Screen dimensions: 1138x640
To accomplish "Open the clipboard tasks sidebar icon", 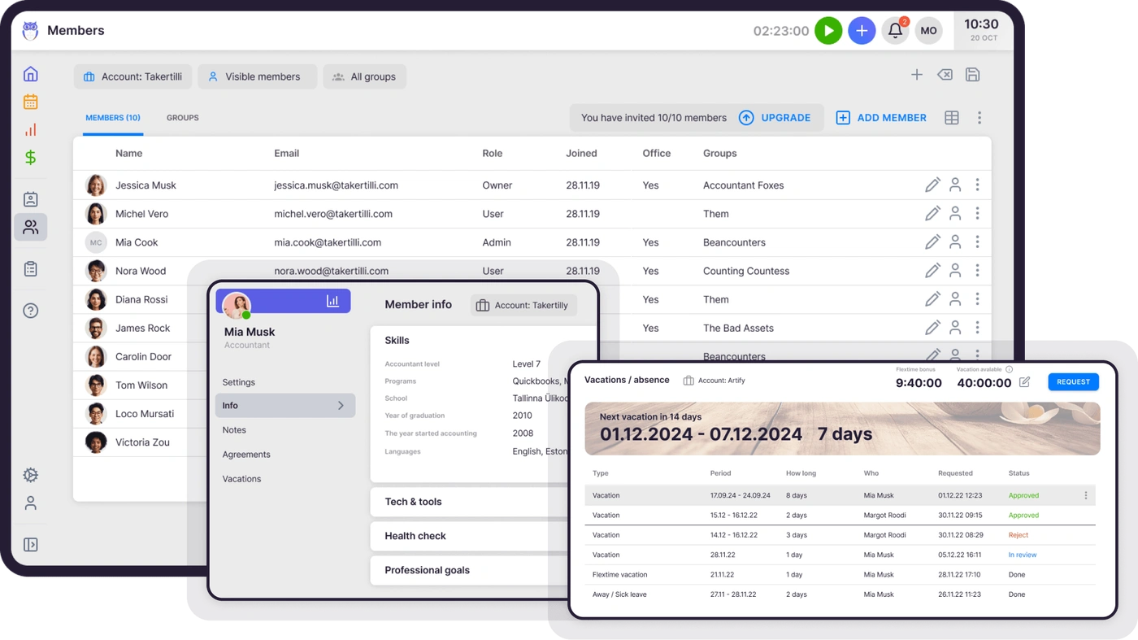I will (30, 269).
